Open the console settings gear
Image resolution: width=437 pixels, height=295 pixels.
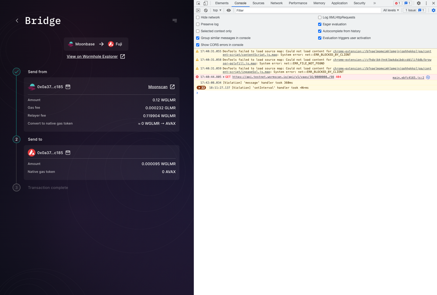[x=433, y=10]
